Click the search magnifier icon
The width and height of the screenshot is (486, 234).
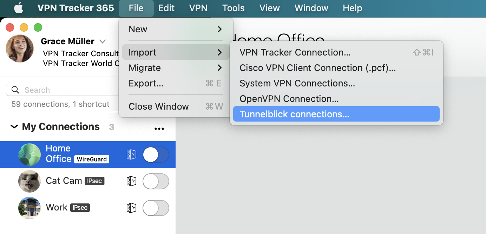[x=15, y=90]
